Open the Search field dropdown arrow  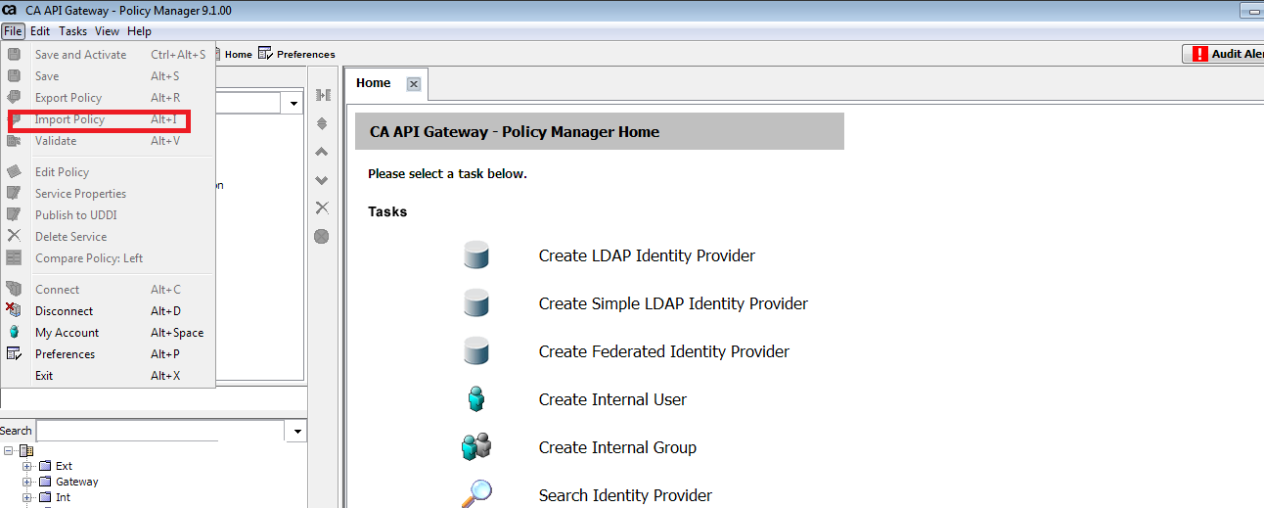point(296,431)
